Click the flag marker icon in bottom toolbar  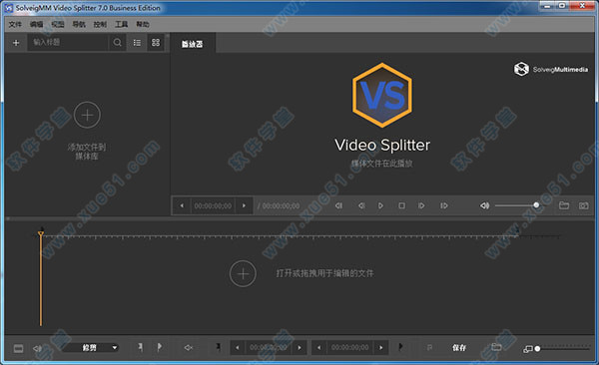click(x=160, y=347)
